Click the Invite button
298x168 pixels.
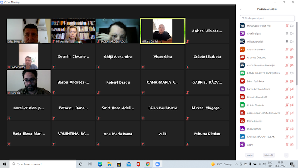[x=250, y=155]
